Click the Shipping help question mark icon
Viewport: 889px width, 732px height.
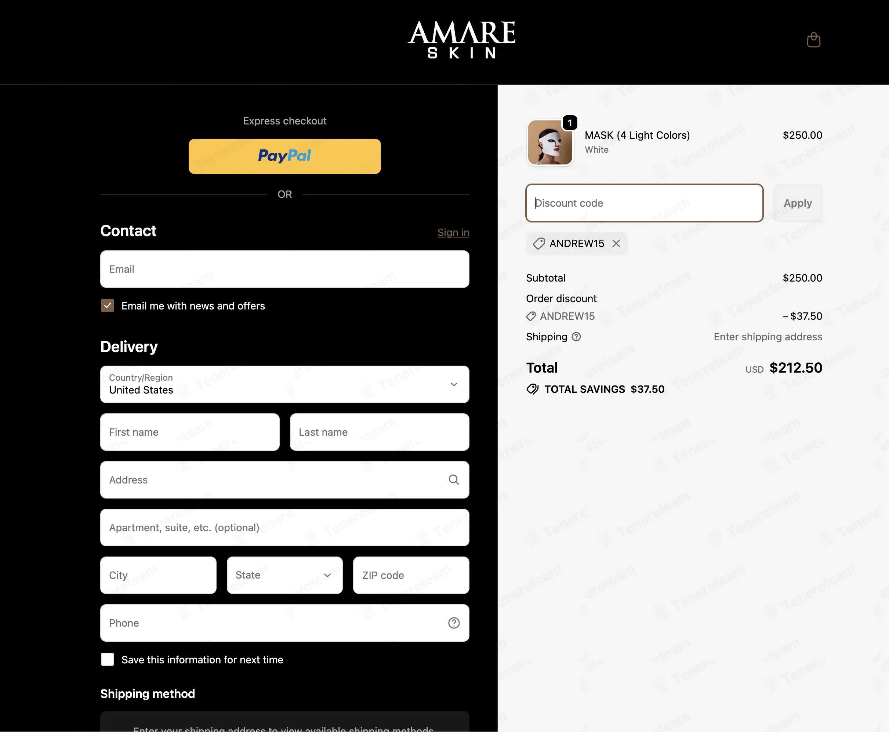click(576, 337)
